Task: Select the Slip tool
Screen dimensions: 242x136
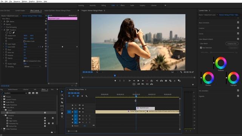Action: [62, 106]
